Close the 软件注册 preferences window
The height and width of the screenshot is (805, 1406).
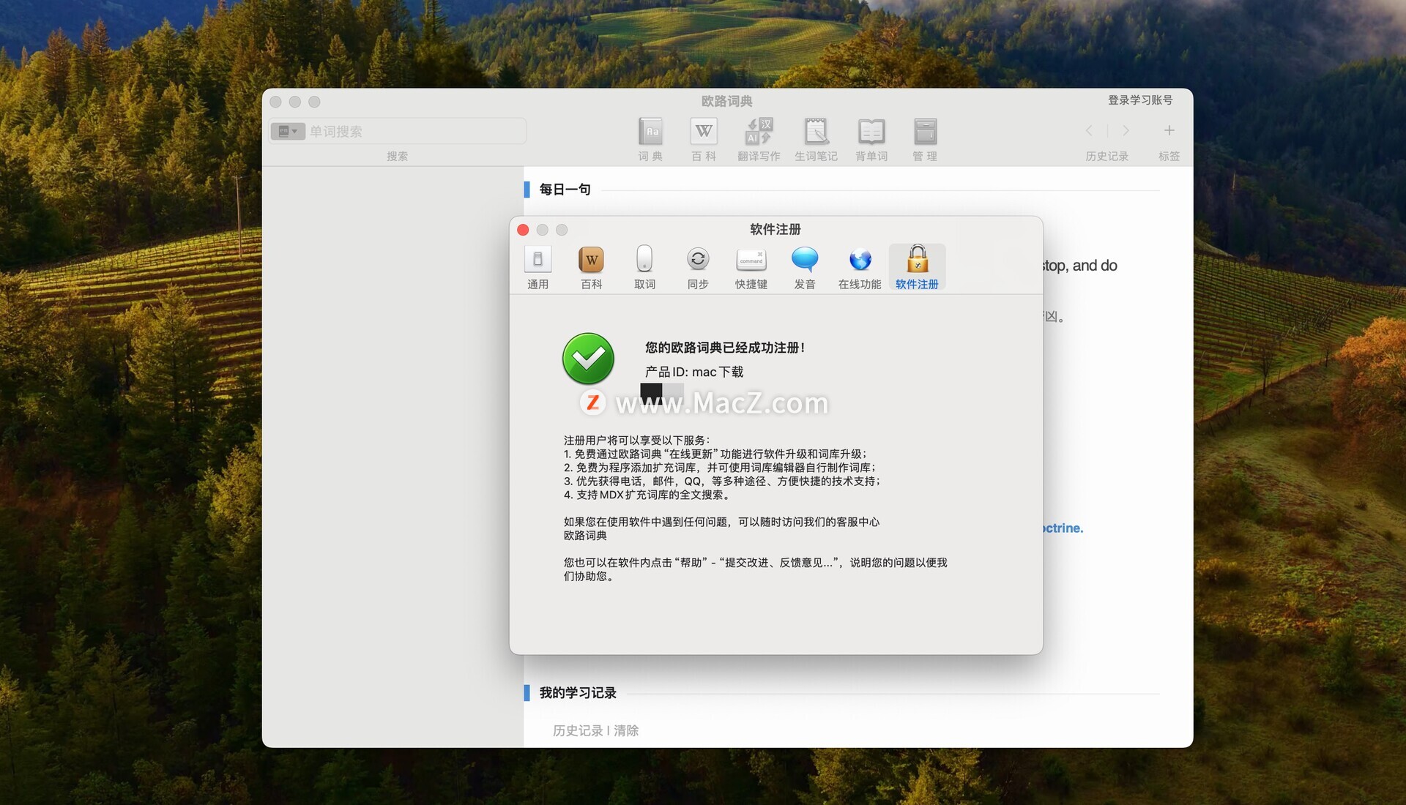[x=523, y=230]
